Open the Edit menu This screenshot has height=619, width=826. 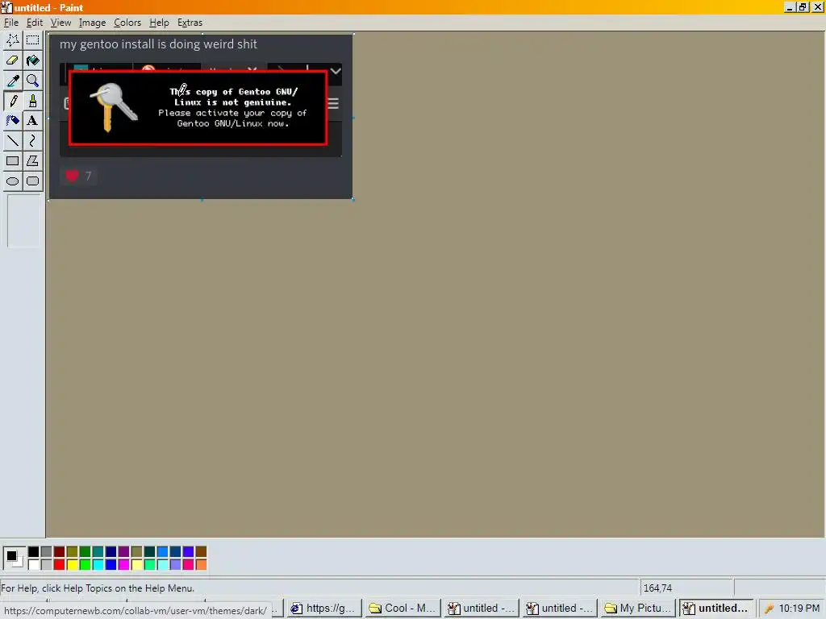(35, 23)
